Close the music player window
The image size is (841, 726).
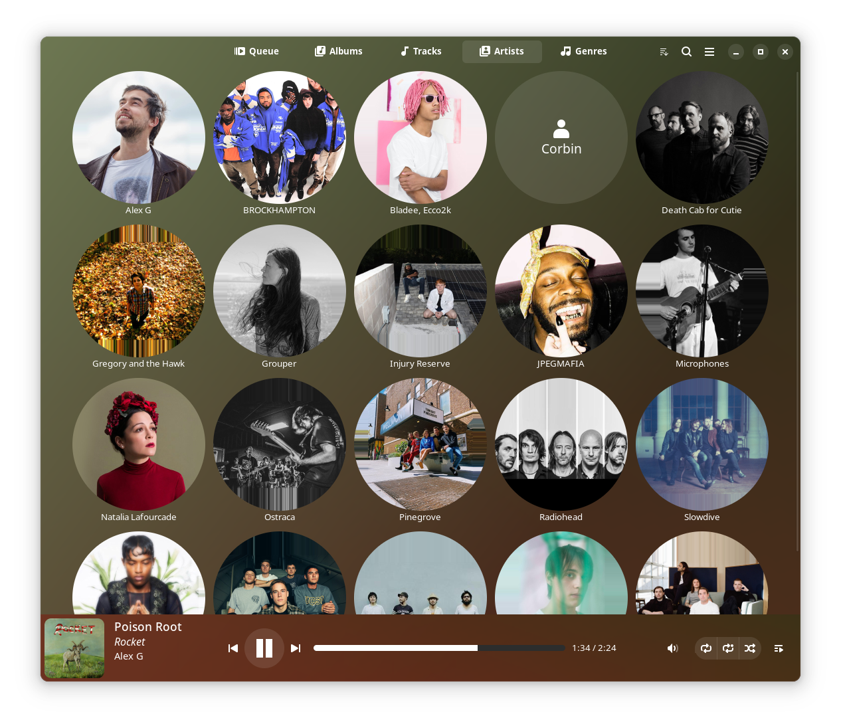pyautogui.click(x=785, y=52)
